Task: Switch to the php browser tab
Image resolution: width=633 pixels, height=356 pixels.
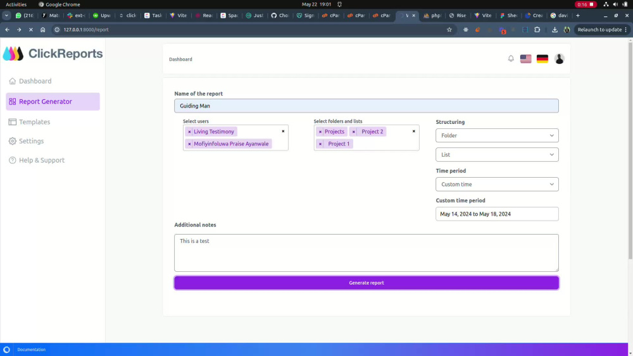Action: [432, 15]
